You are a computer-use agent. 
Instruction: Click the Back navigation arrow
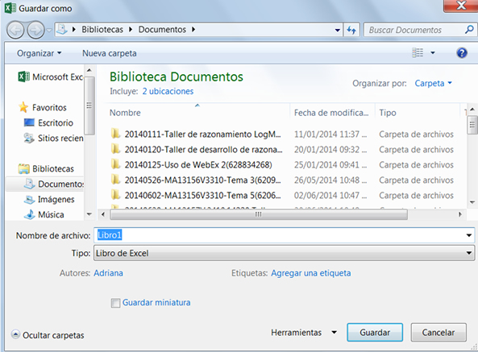pyautogui.click(x=15, y=30)
